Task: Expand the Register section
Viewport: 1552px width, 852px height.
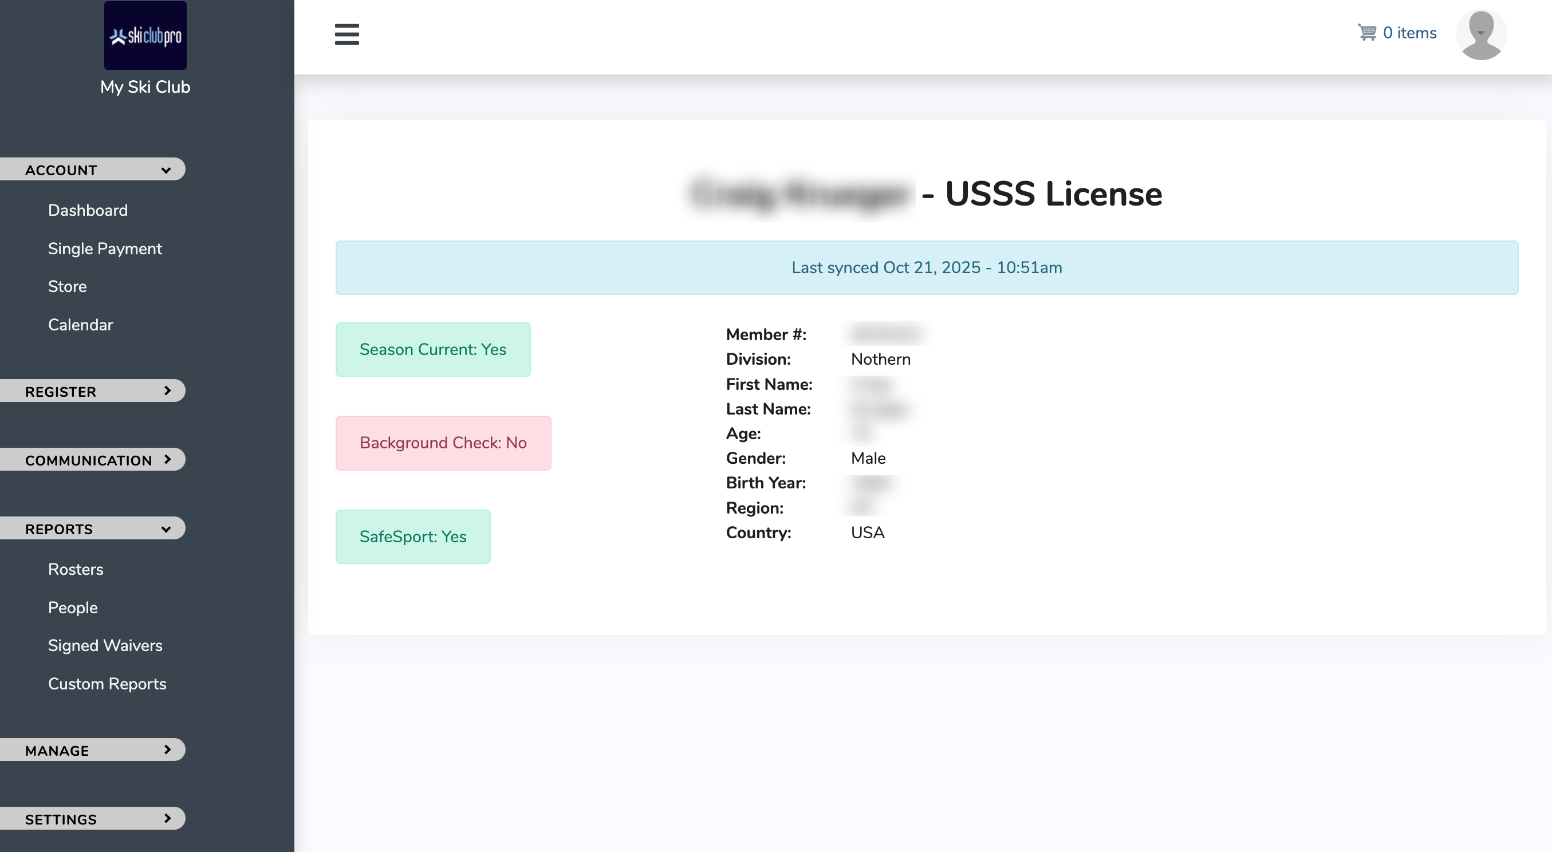Action: tap(92, 391)
